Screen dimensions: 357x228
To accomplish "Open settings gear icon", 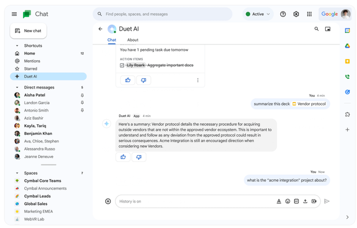I will point(296,14).
